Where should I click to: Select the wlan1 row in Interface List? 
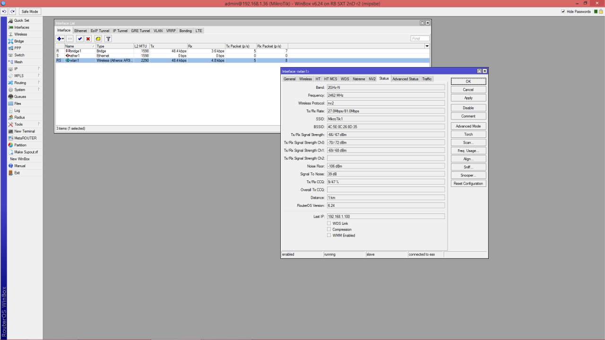tap(242, 60)
